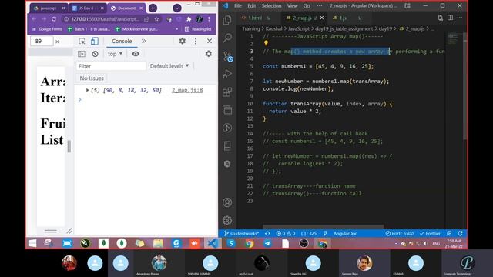Open Run and Debug view
Viewport: 493px width, 277px height.
[227, 74]
